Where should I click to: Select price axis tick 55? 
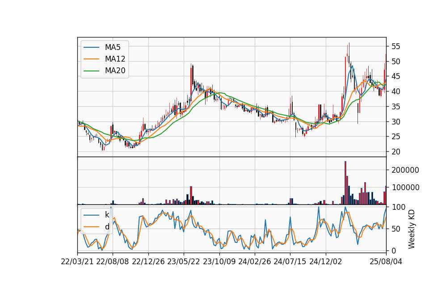point(395,46)
